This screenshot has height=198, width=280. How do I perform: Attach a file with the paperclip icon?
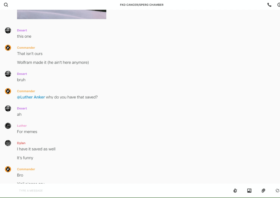pos(263,191)
